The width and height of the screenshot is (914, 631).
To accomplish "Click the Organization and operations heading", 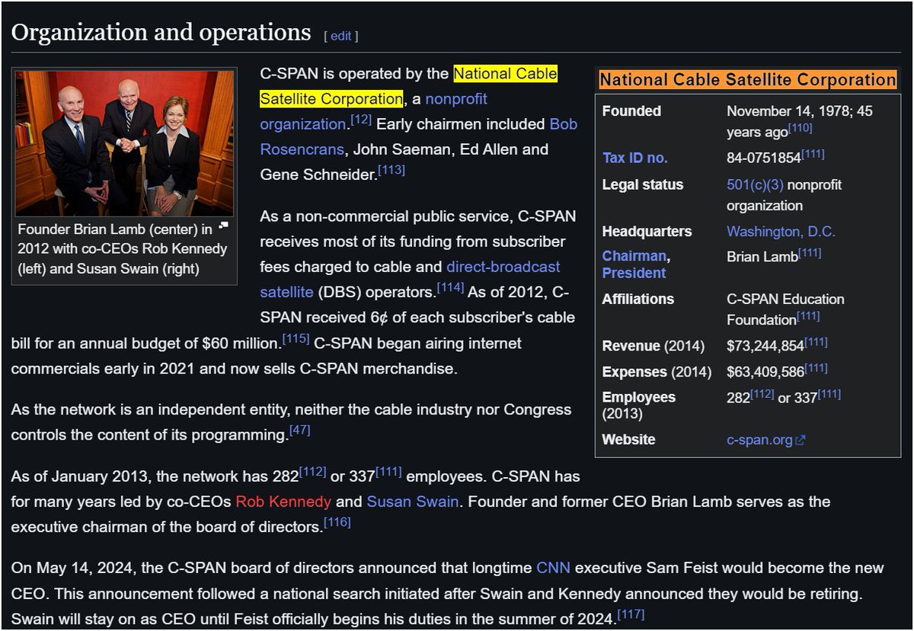I will 161,32.
